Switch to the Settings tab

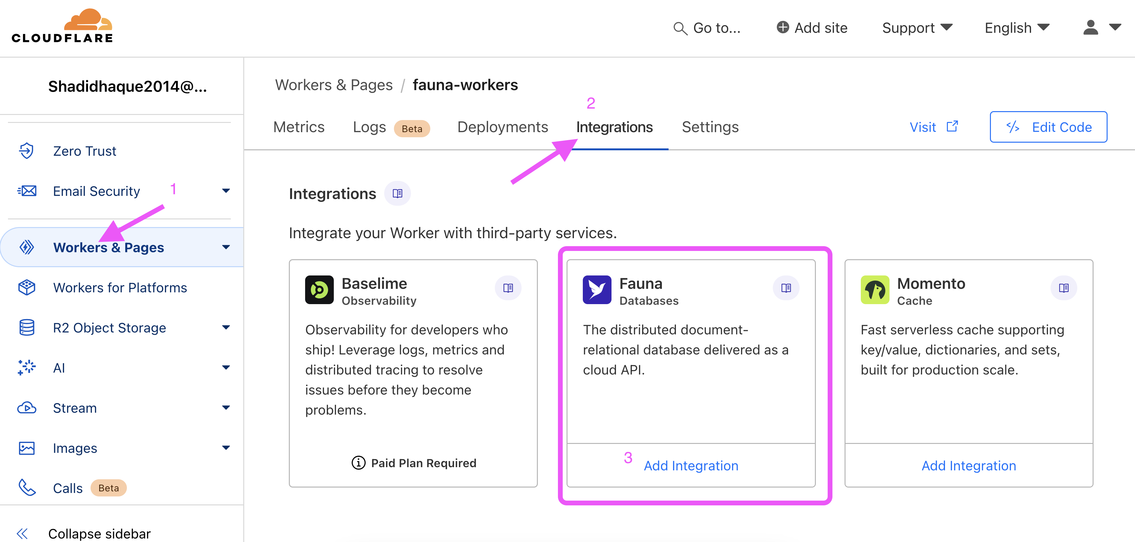click(x=710, y=127)
